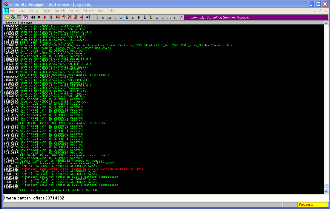Click the Immunity Consulting Services Manager banner
The image size is (330, 209).
click(x=256, y=17)
